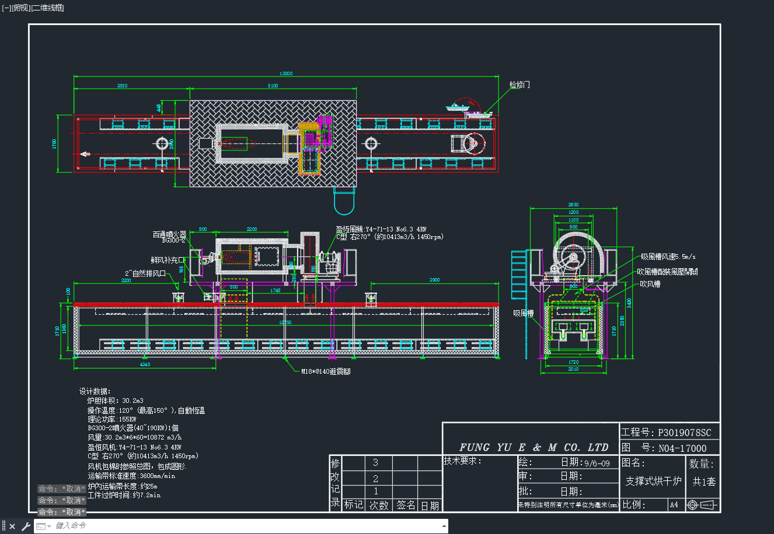The image size is (774, 534).
Task: Select the 12750 dimension text
Action: tap(285, 322)
